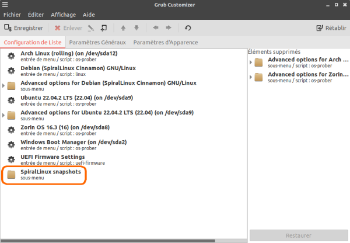The height and width of the screenshot is (243, 350).
Task: Expand Advanced options for Debian submenu
Action: (x=3, y=86)
